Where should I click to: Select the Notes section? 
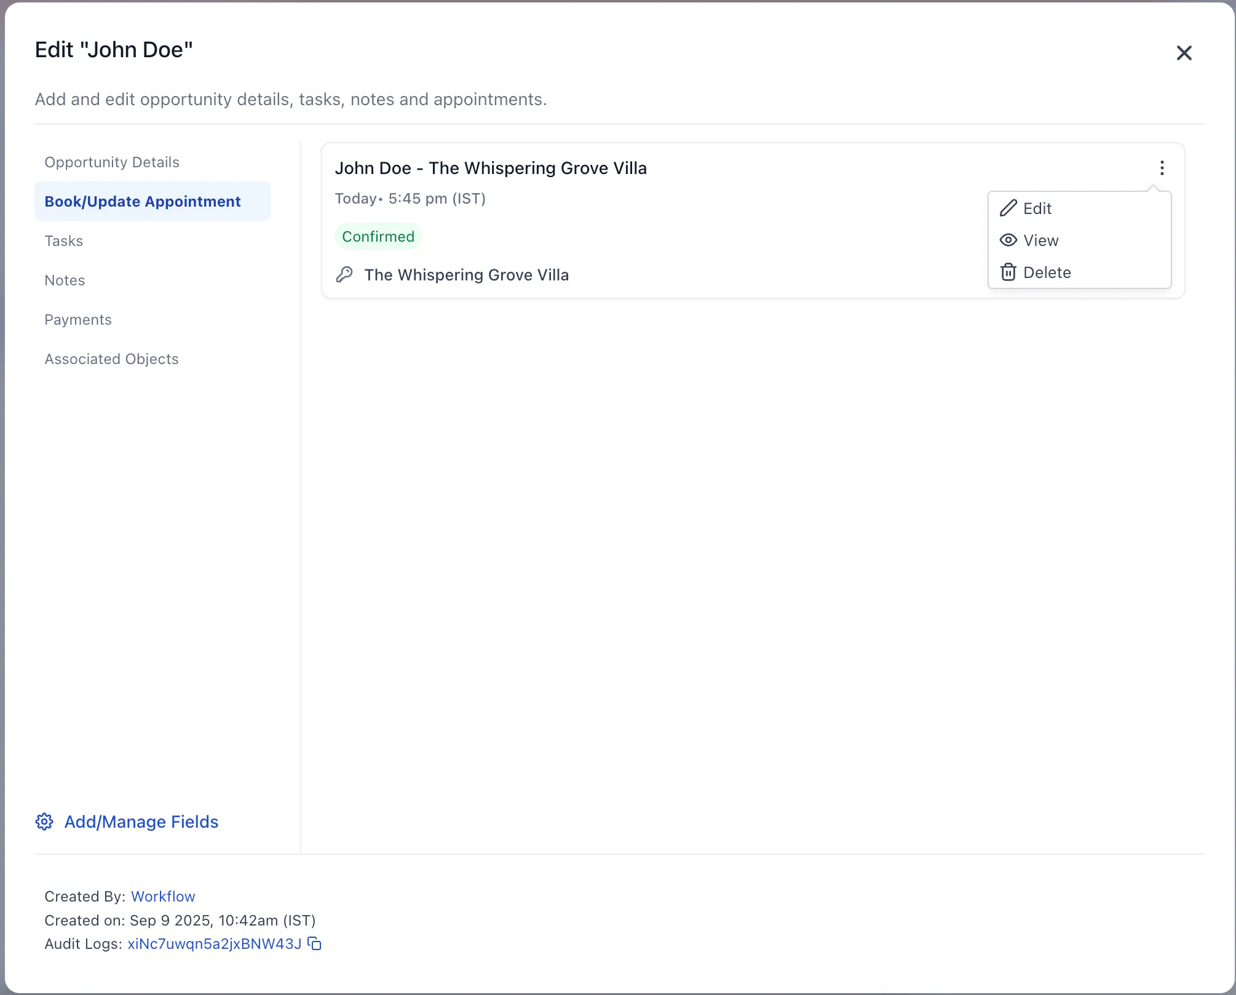pos(65,280)
